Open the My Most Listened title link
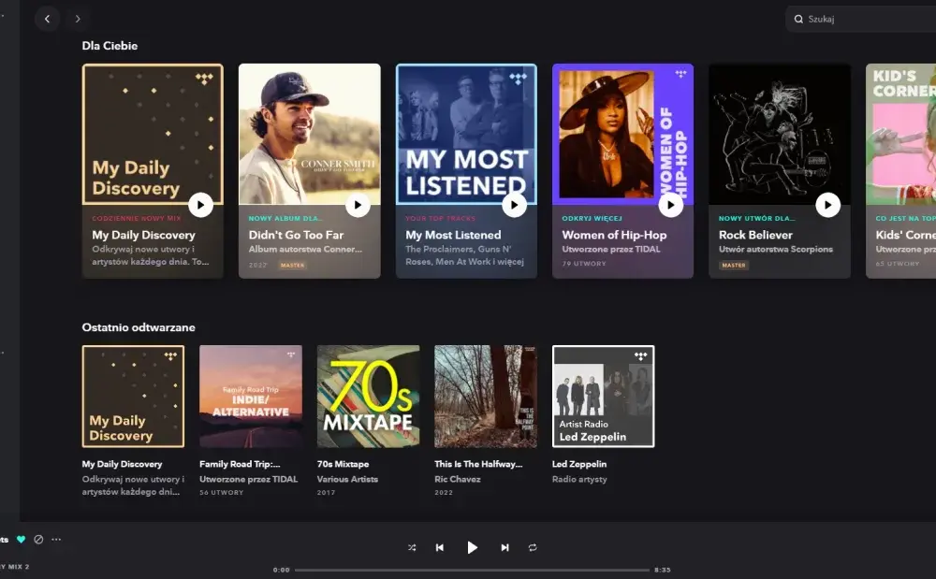Screen dimensions: 936x579 click(x=453, y=235)
